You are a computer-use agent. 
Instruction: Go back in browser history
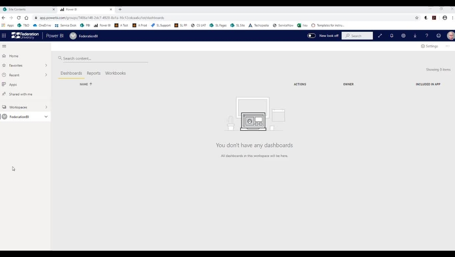pyautogui.click(x=4, y=18)
